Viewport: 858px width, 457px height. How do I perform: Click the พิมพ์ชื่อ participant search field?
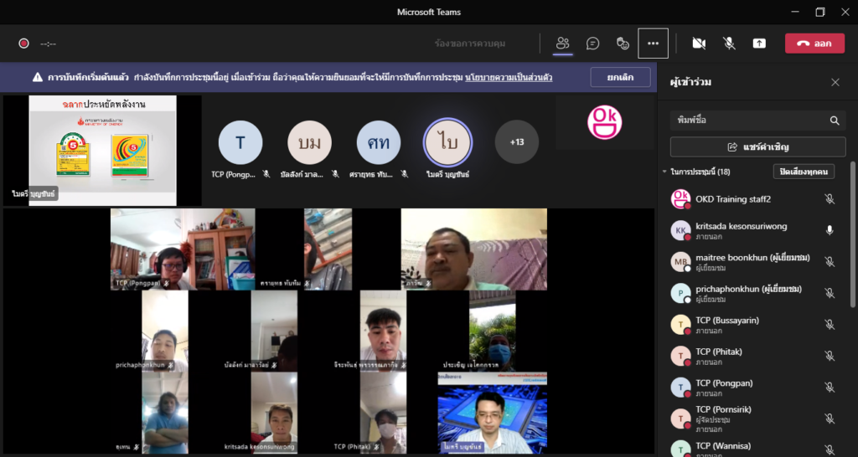tap(757, 121)
